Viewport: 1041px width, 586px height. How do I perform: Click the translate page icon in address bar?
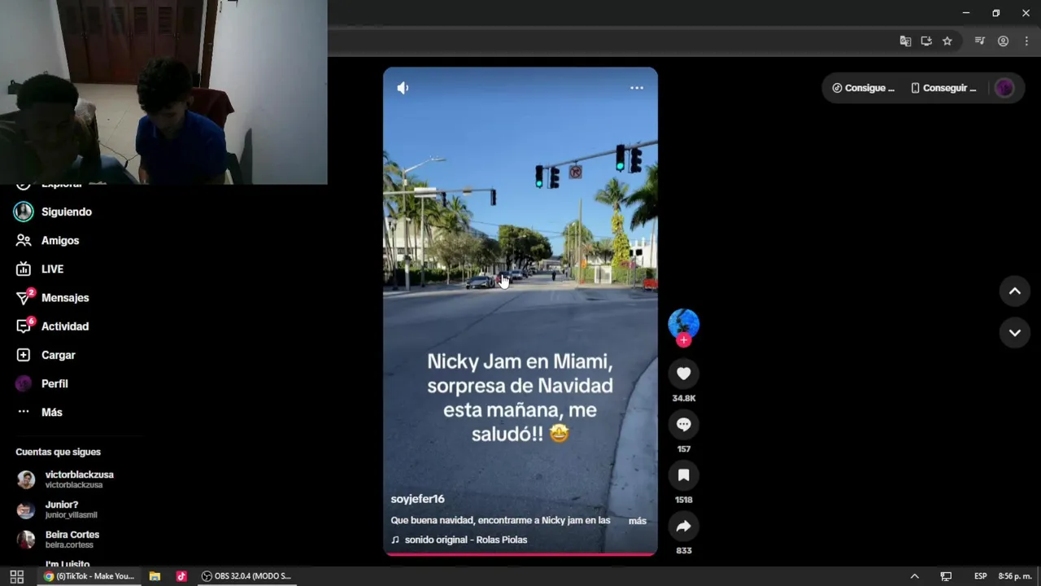pyautogui.click(x=905, y=41)
